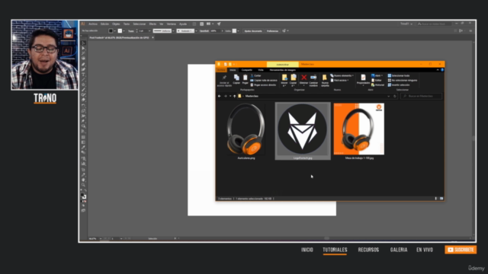Open the fill color swatch in control bar
This screenshot has width=488, height=274.
(x=111, y=30)
